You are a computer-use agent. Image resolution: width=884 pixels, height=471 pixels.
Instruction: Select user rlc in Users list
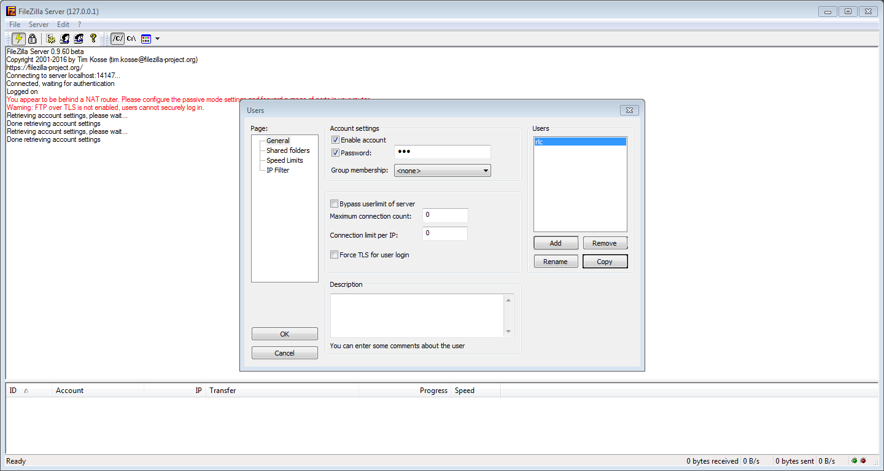coord(580,142)
